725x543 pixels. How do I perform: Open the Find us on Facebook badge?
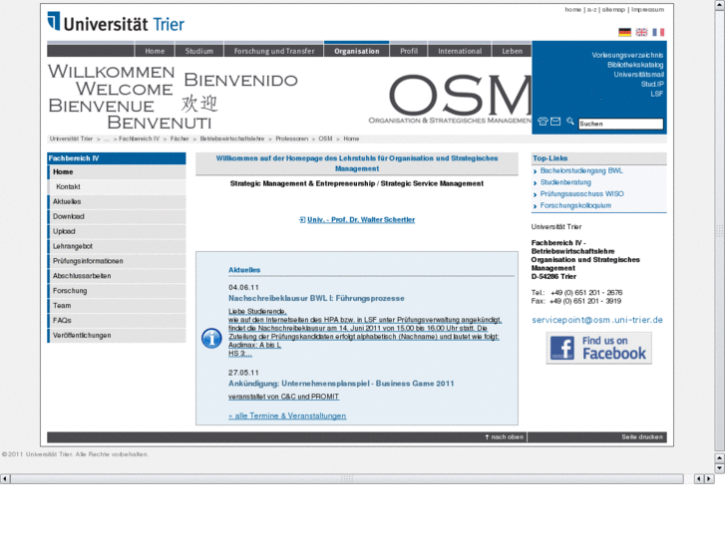pos(598,348)
